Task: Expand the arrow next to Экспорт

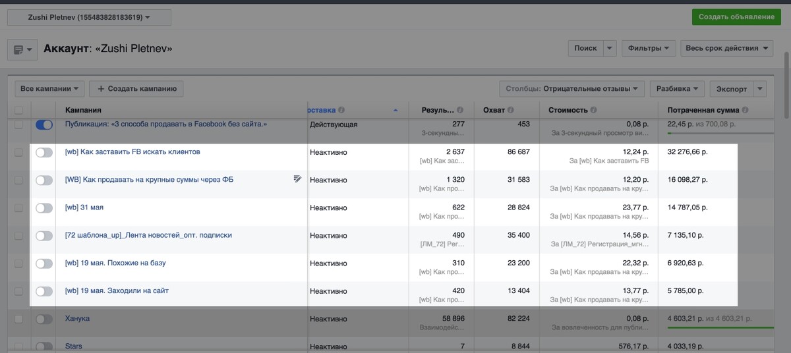Action: (x=761, y=89)
